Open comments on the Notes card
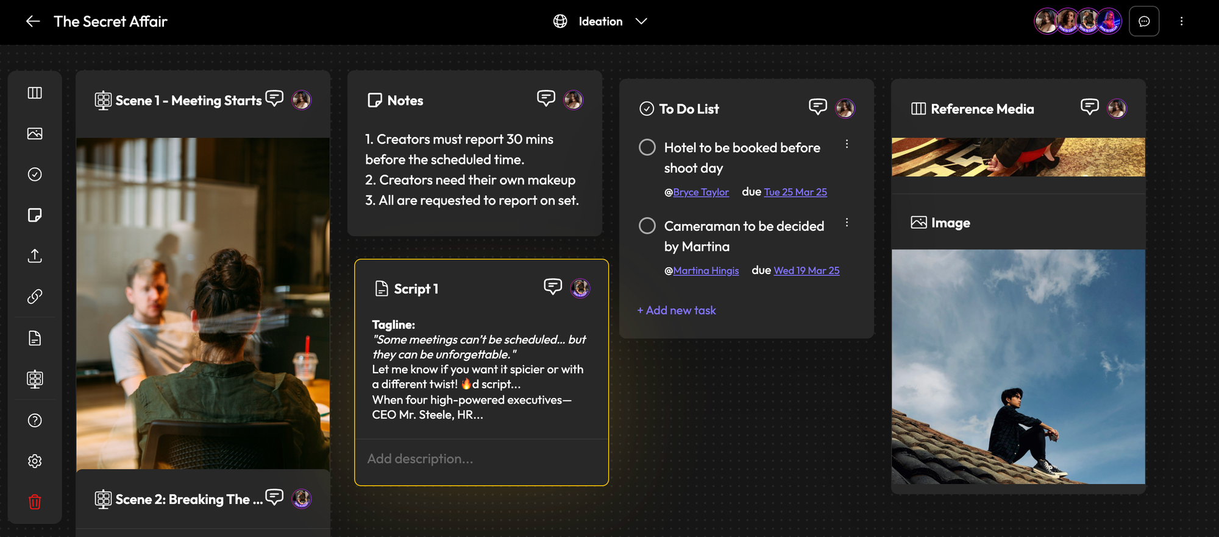This screenshot has height=537, width=1219. pyautogui.click(x=546, y=98)
